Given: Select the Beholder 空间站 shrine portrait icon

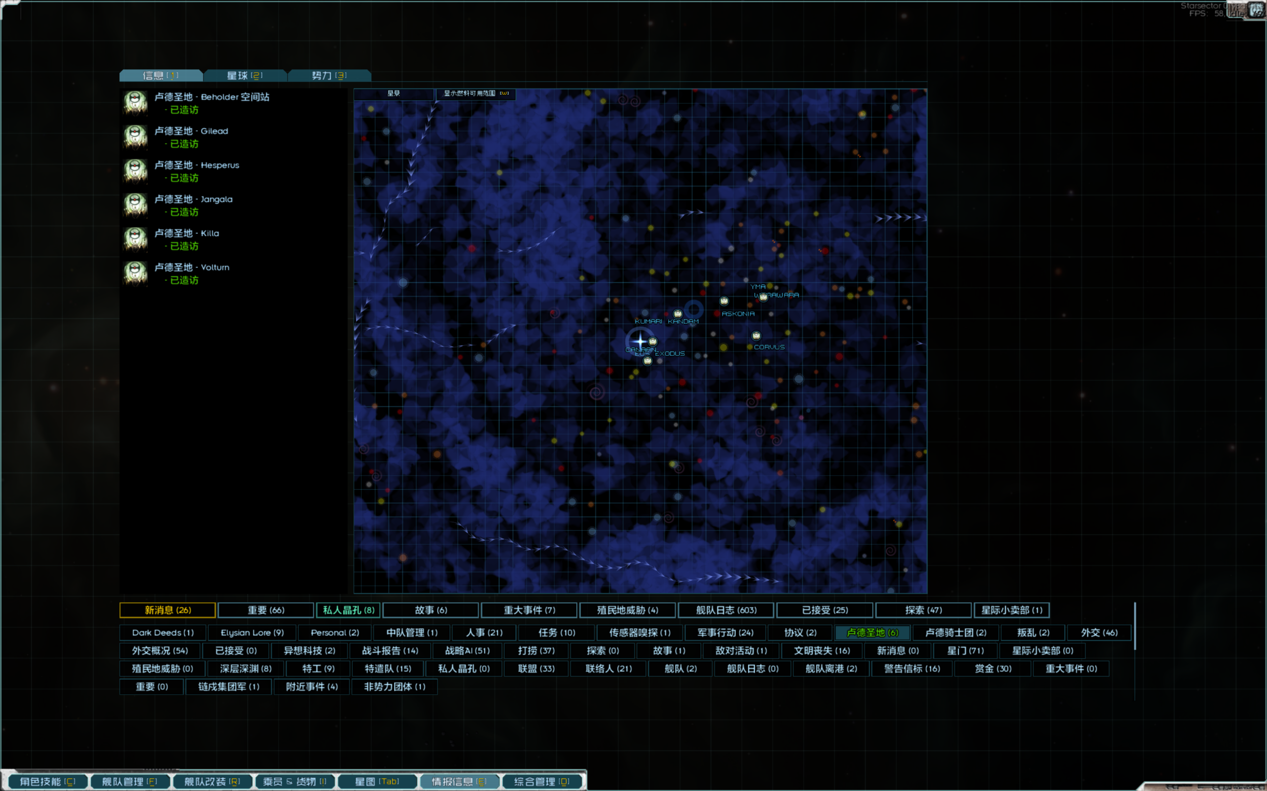Looking at the screenshot, I should (x=135, y=102).
